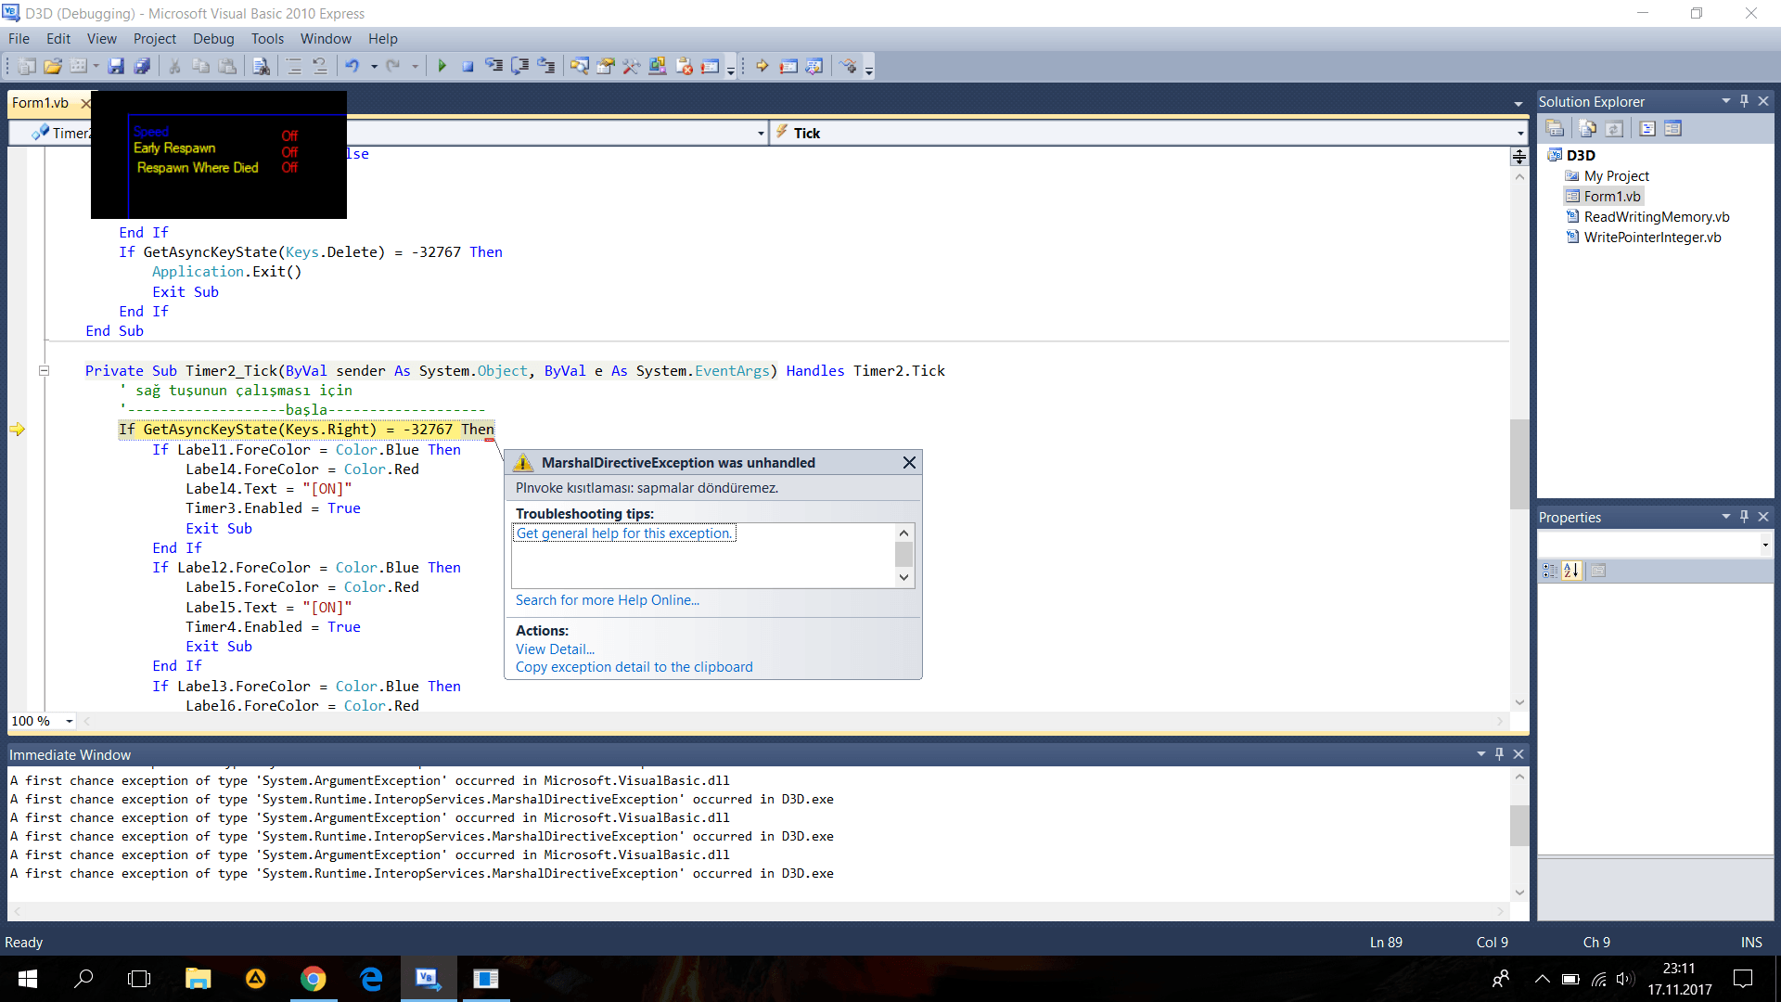This screenshot has width=1781, height=1002.
Task: Click 'Search for more Help Online...' link
Action: pos(608,600)
